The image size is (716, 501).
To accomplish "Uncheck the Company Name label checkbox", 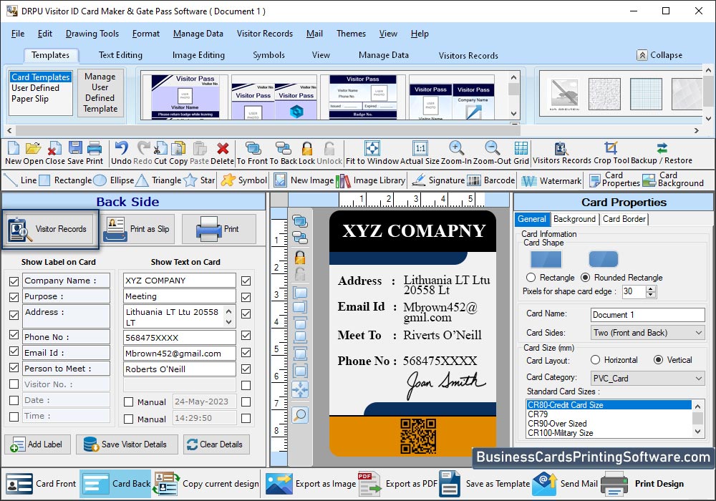I will [x=14, y=281].
